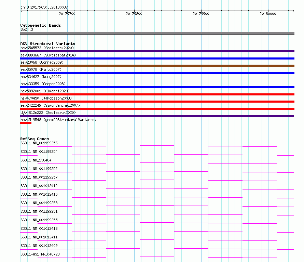
Task: Click the magenta intron line of SGOL1-AS1|NR_046723
Action: click(157, 257)
